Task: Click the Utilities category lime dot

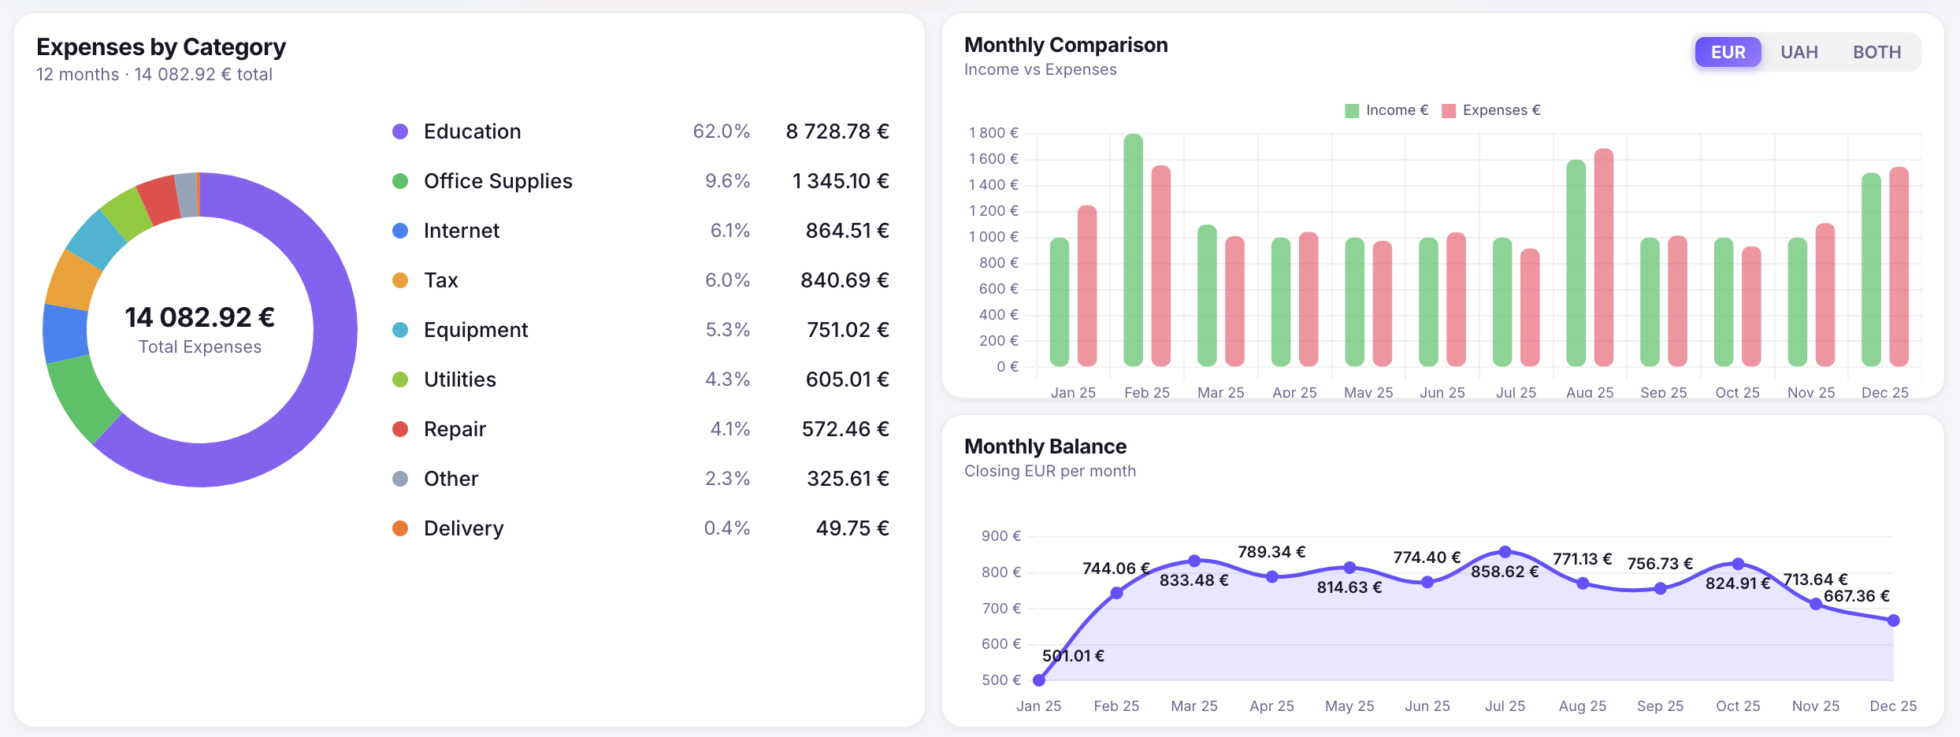Action: click(x=400, y=380)
